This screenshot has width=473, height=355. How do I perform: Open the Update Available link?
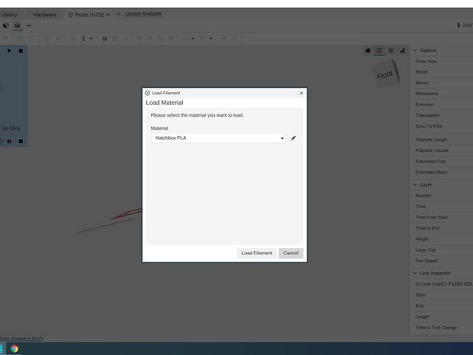click(x=143, y=14)
